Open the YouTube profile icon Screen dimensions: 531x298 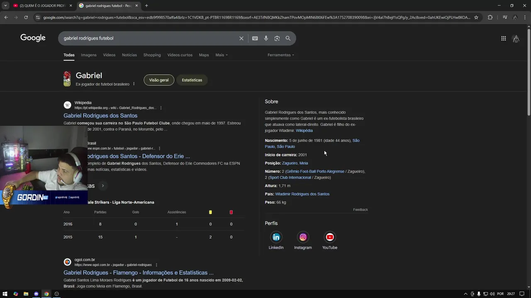330,237
